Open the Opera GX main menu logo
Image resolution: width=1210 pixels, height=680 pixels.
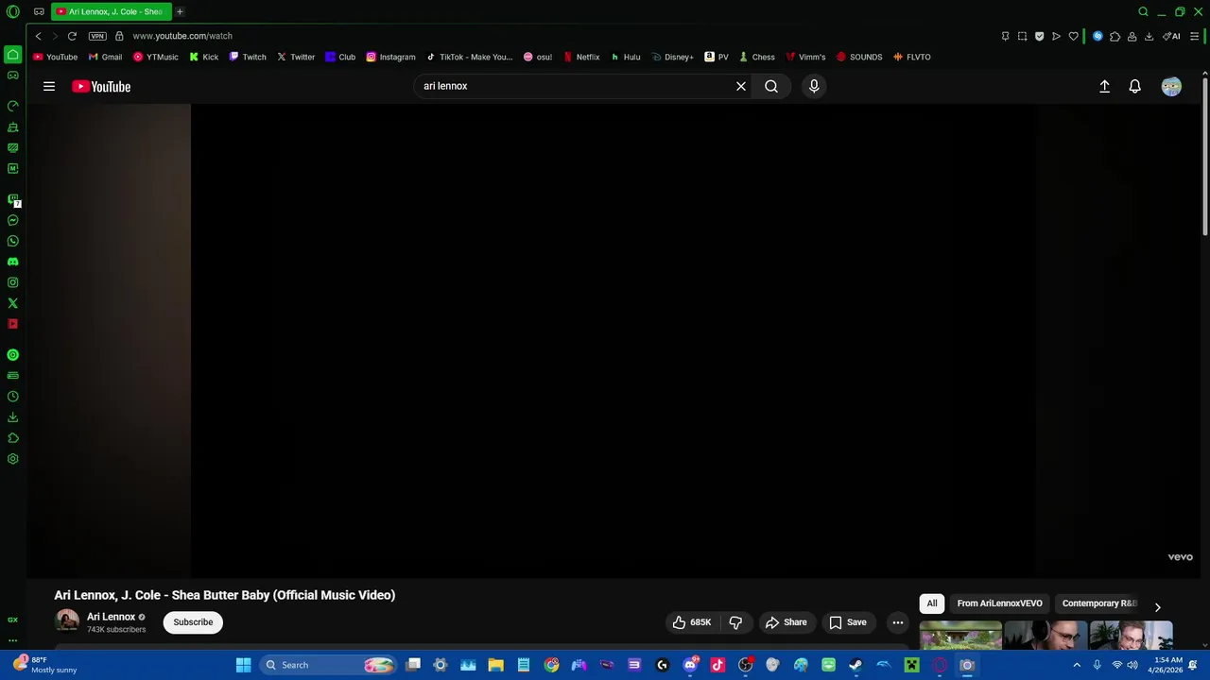click(x=12, y=11)
